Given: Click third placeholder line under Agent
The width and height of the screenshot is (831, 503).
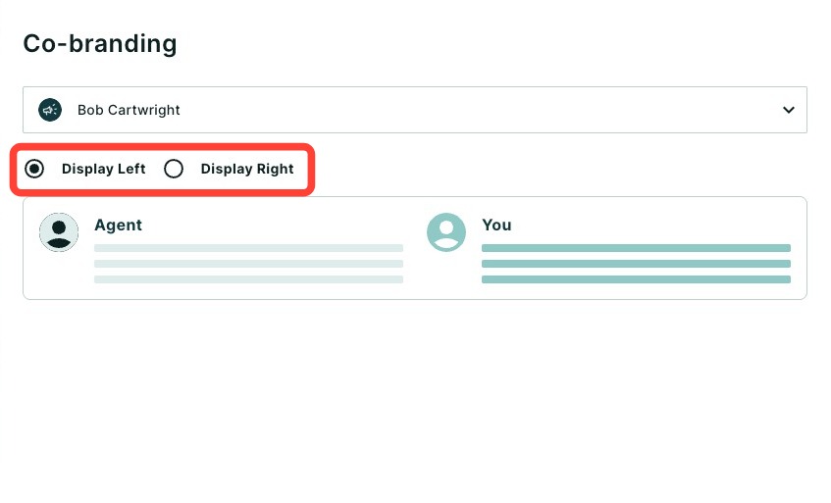Looking at the screenshot, I should click(x=248, y=279).
